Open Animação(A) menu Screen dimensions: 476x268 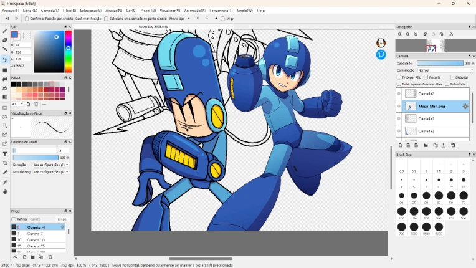coord(195,11)
